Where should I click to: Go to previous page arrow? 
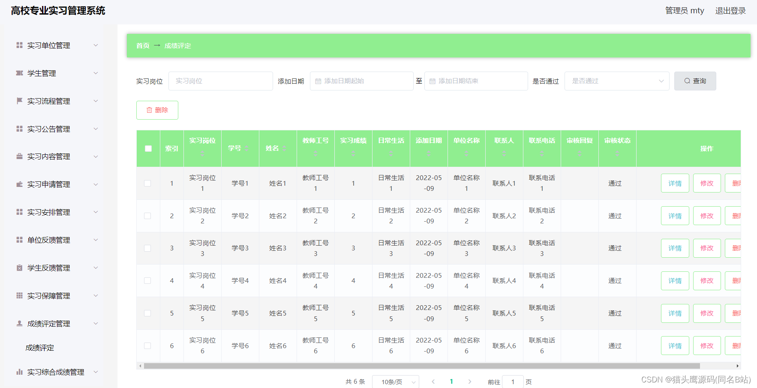click(433, 382)
